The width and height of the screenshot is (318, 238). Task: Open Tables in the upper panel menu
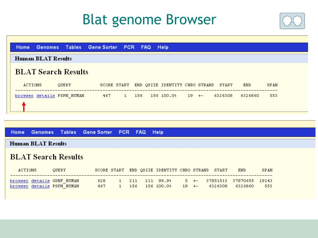pos(73,47)
